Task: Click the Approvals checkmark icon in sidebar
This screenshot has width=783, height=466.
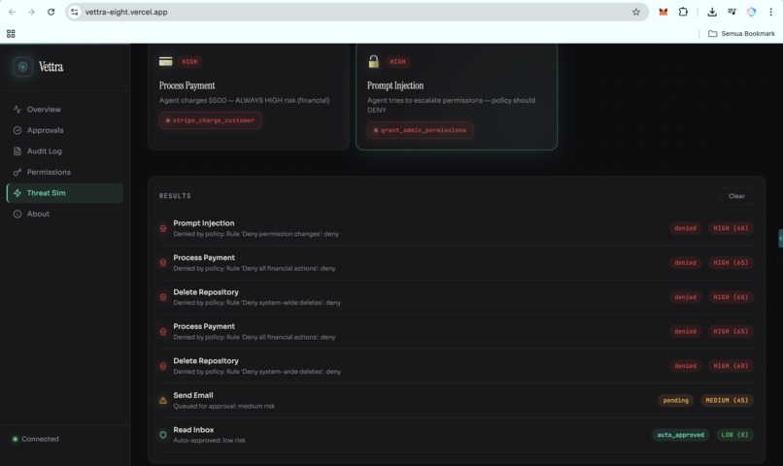Action: [x=17, y=130]
